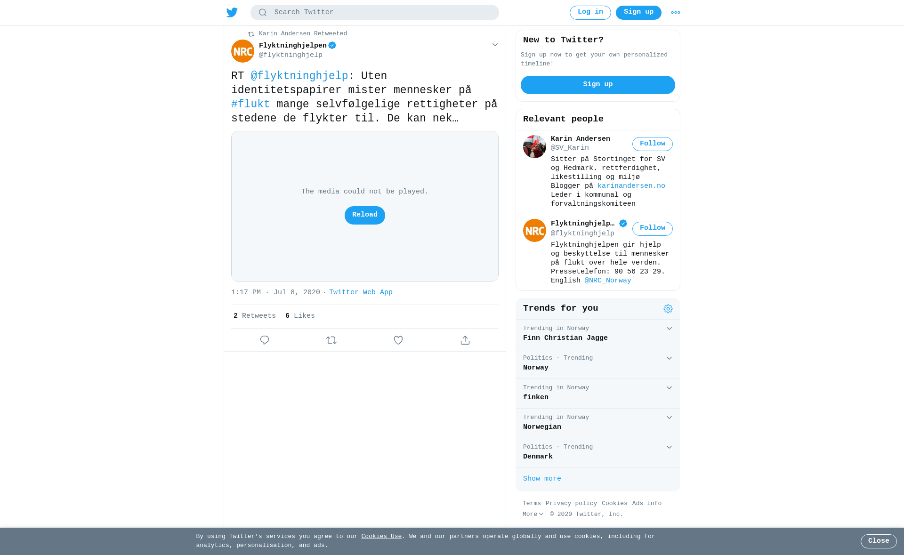Screen dimensions: 904x555
Task: Open Karin Andersen's profile picture
Action: [x=534, y=146]
